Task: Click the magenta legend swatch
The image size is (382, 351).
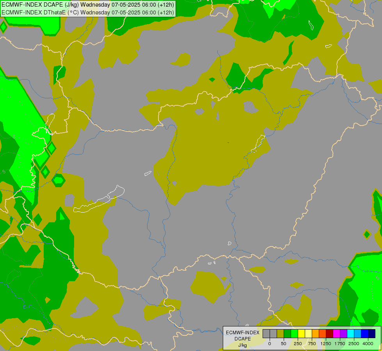Action: pyautogui.click(x=336, y=333)
